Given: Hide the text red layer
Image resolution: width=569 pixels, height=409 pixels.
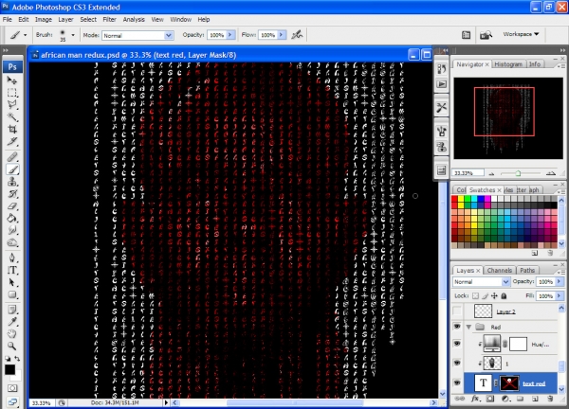Looking at the screenshot, I should [x=457, y=382].
